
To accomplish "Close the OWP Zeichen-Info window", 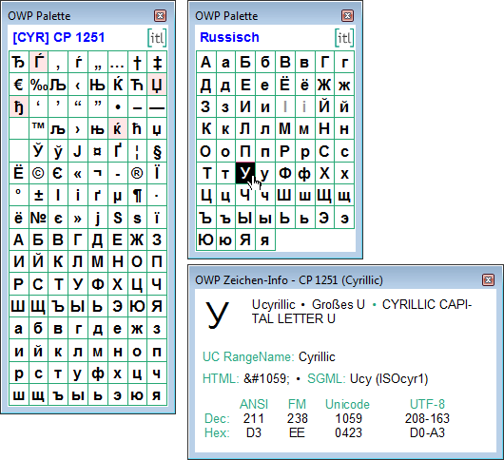I will click(x=488, y=280).
